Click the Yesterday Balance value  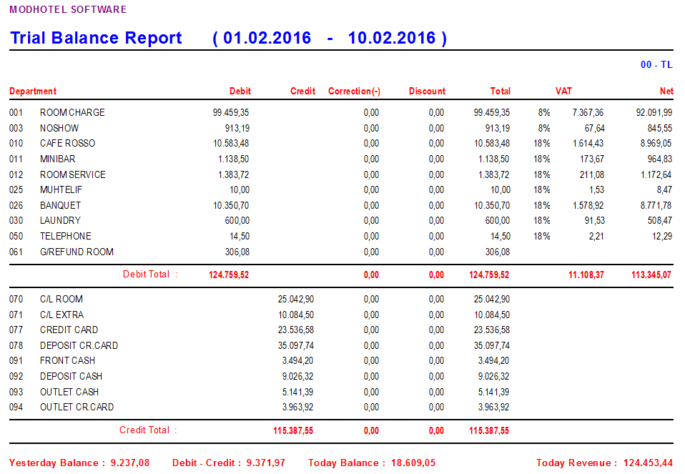tap(129, 463)
